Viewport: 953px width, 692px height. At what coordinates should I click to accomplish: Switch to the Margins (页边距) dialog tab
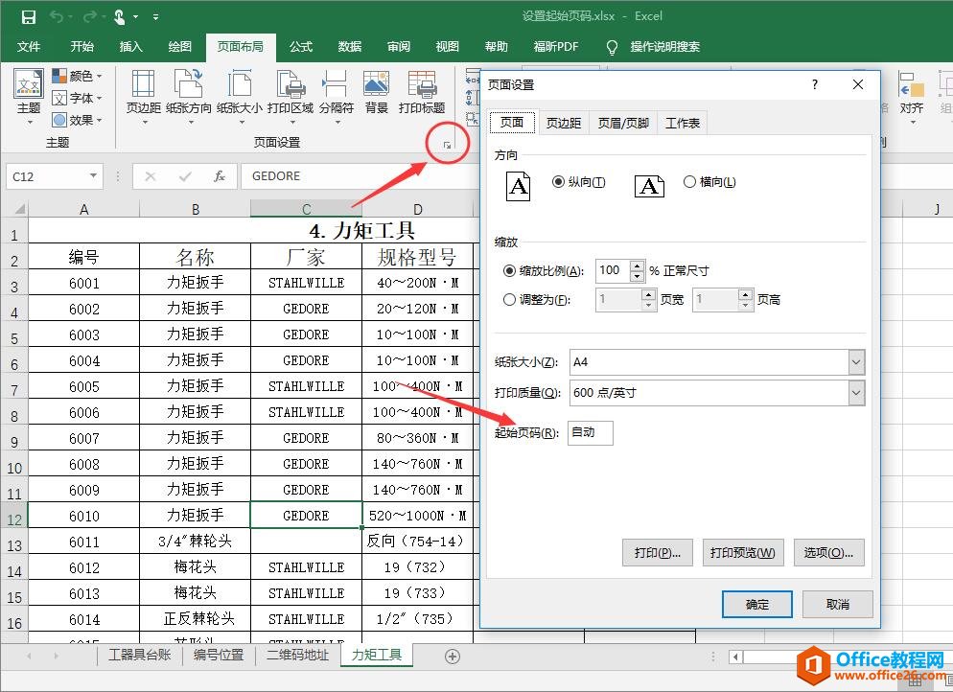click(564, 124)
